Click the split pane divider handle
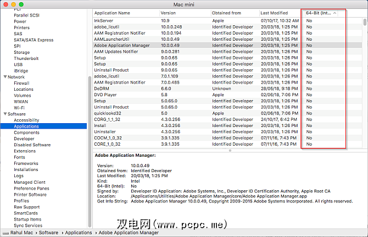Screen dimensions: 368x237 pyautogui.click(x=230, y=151)
